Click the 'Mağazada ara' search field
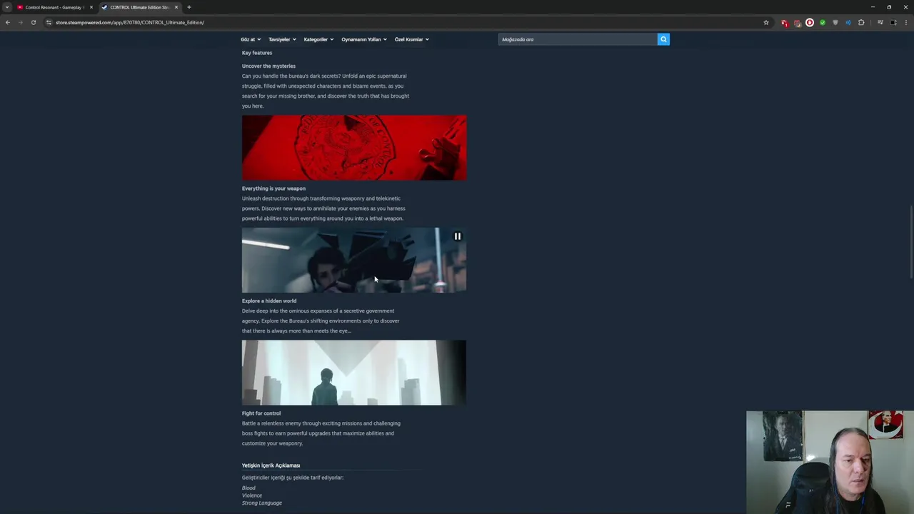The image size is (914, 514). [x=578, y=39]
